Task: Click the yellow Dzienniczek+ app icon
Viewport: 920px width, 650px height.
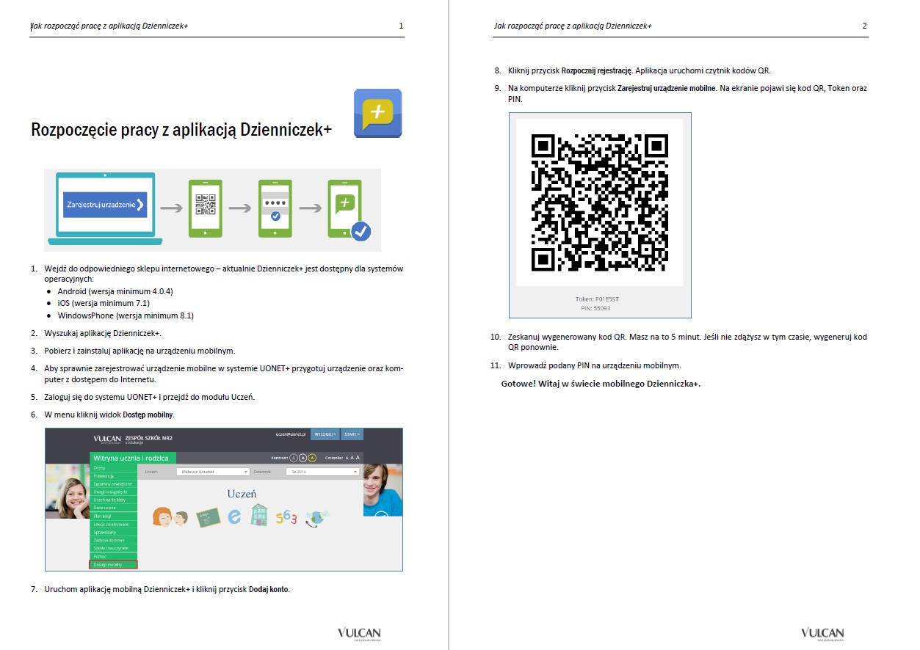Action: [377, 113]
